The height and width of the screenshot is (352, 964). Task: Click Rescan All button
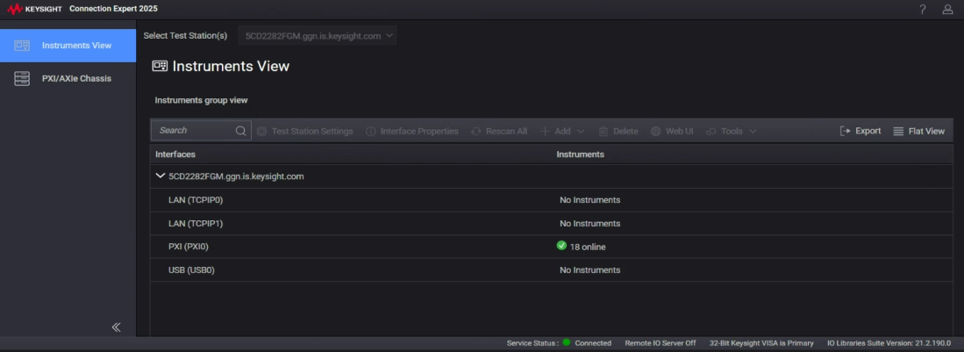(x=499, y=131)
